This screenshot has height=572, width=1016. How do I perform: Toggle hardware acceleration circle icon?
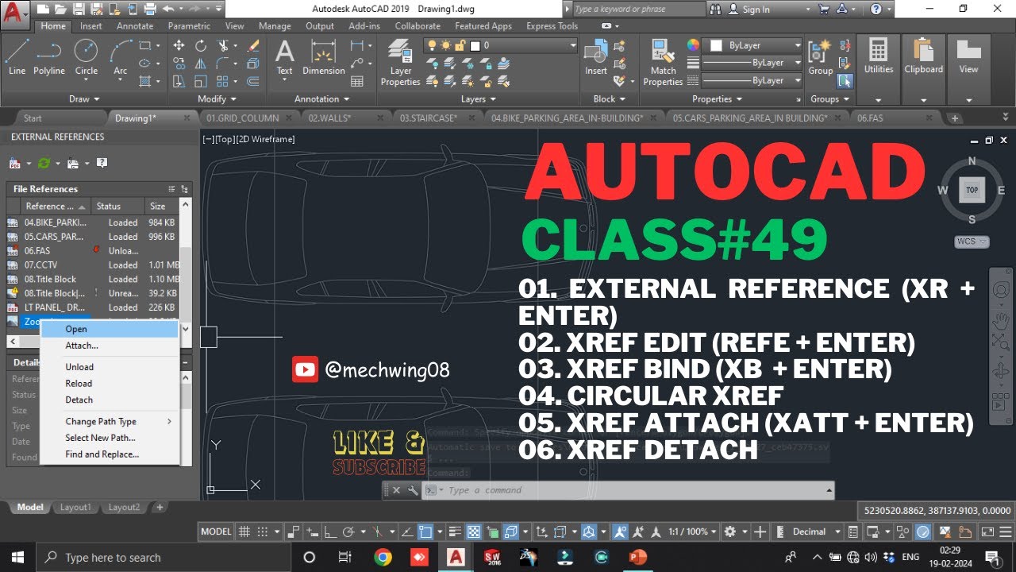923,531
